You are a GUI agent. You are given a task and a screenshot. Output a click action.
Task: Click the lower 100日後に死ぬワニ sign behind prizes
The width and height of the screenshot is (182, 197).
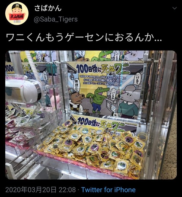coord(101,124)
